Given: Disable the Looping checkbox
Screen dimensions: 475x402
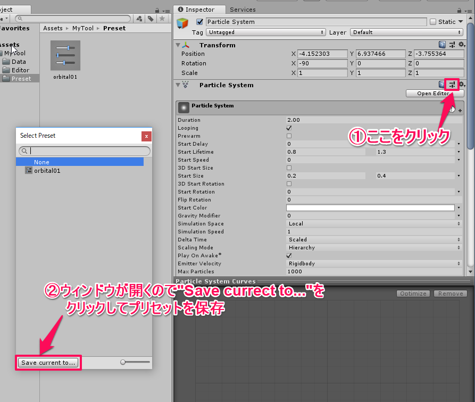Looking at the screenshot, I should 289,128.
